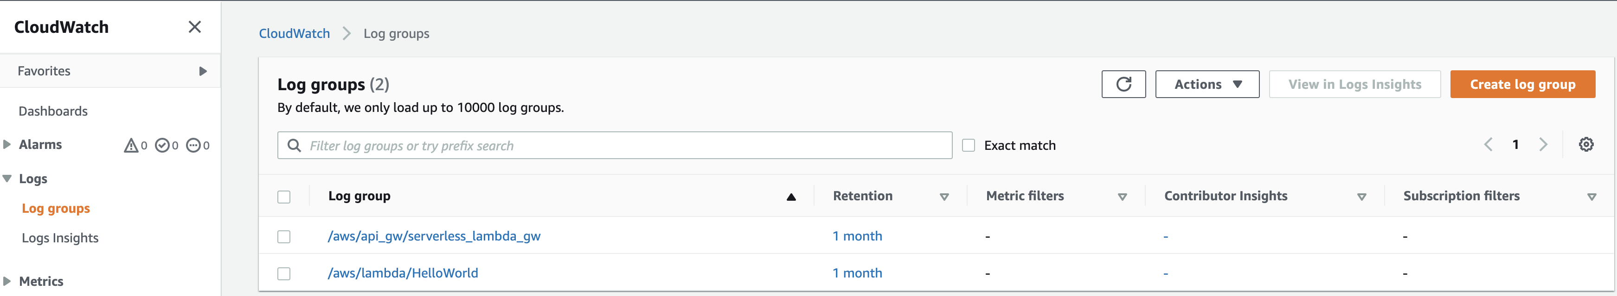This screenshot has height=296, width=1617.
Task: Open Logs Insights in sidebar
Action: [x=60, y=238]
